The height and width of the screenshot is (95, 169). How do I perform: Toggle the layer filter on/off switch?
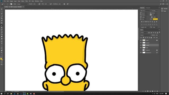pyautogui.click(x=159, y=32)
